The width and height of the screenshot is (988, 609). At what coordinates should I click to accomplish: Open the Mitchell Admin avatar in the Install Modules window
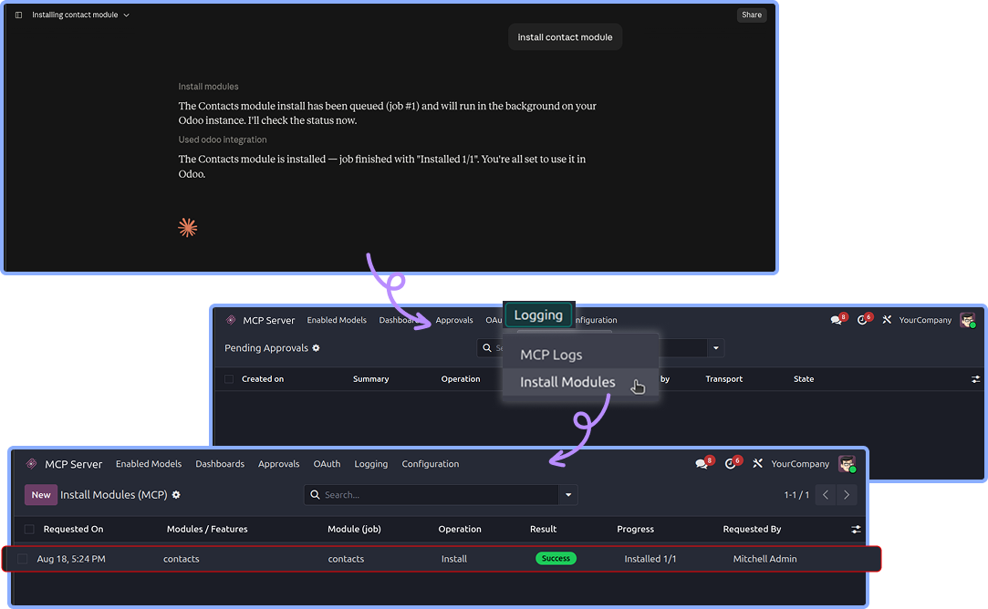pyautogui.click(x=847, y=464)
